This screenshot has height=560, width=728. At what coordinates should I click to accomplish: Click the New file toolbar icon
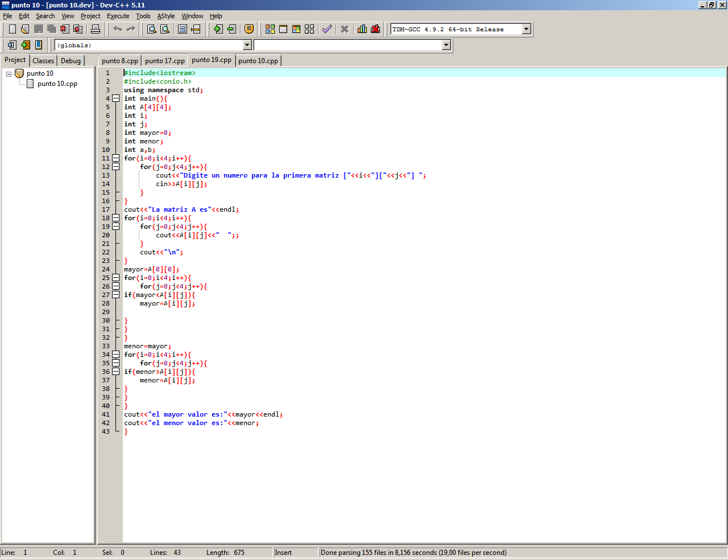pyautogui.click(x=12, y=29)
